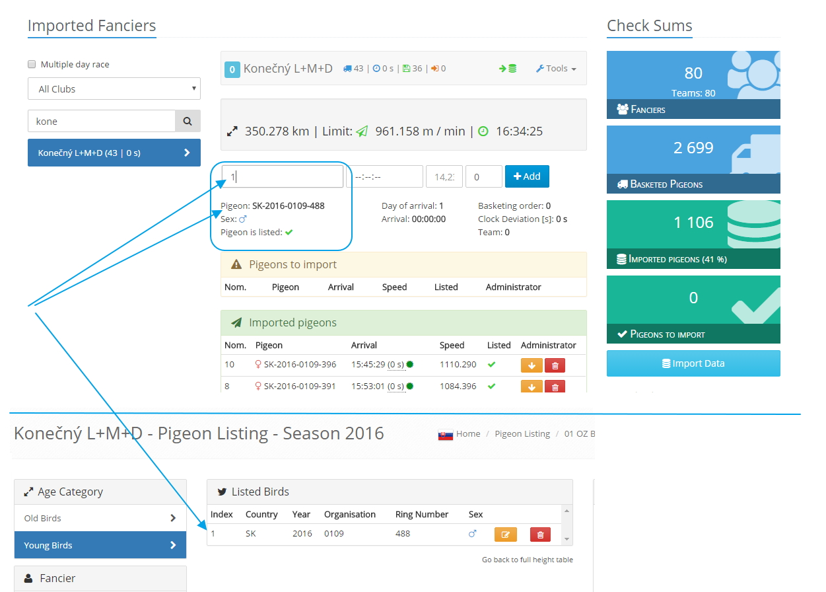Open the Old Birds age category
Screen dimensions: 826x592
pos(100,519)
